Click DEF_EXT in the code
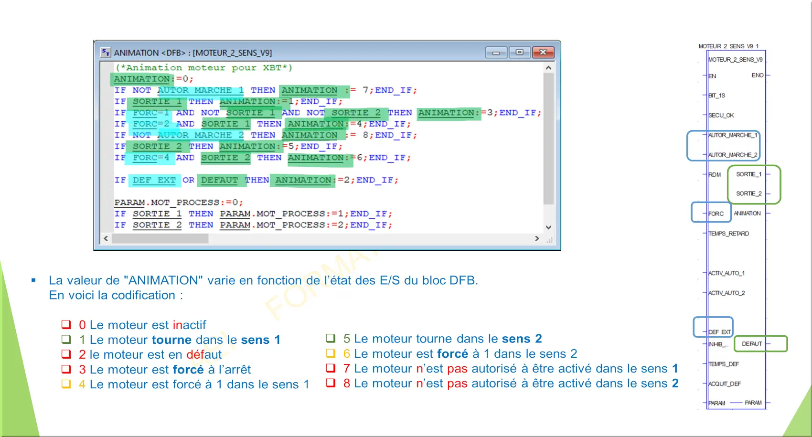 pyautogui.click(x=154, y=180)
